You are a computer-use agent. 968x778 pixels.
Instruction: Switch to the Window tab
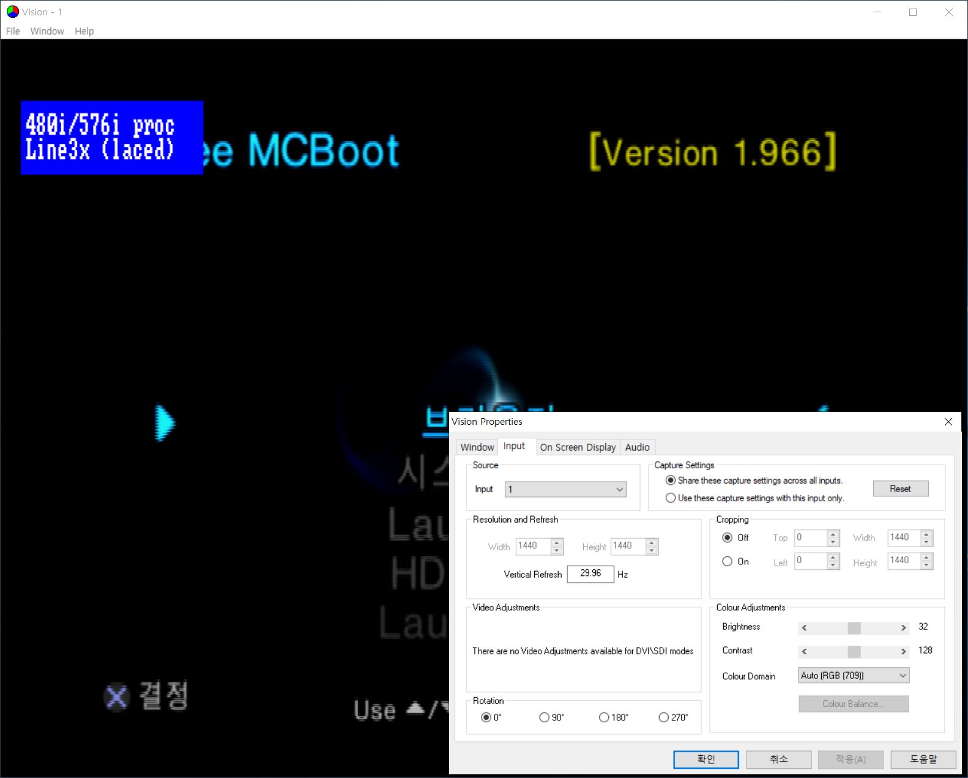point(477,447)
